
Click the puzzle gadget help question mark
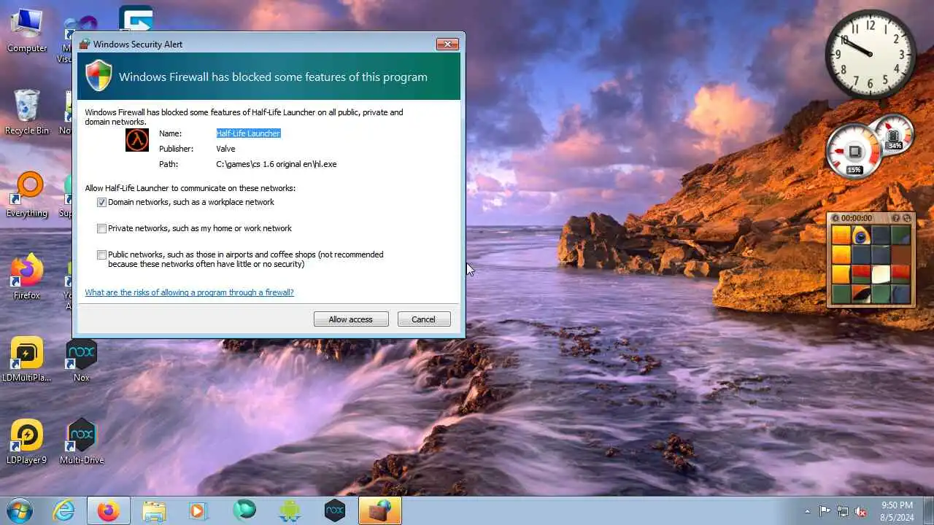pos(896,218)
